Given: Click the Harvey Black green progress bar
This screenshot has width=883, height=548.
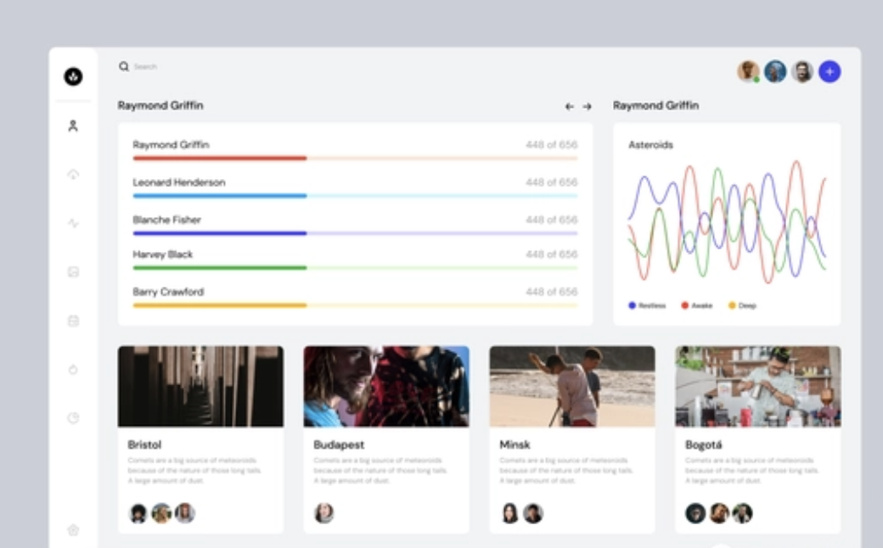Looking at the screenshot, I should 356,268.
